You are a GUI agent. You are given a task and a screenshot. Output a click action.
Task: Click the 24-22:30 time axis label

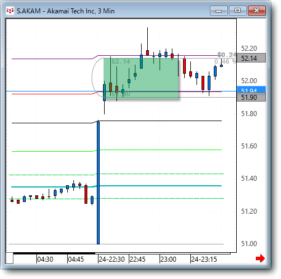(111, 259)
